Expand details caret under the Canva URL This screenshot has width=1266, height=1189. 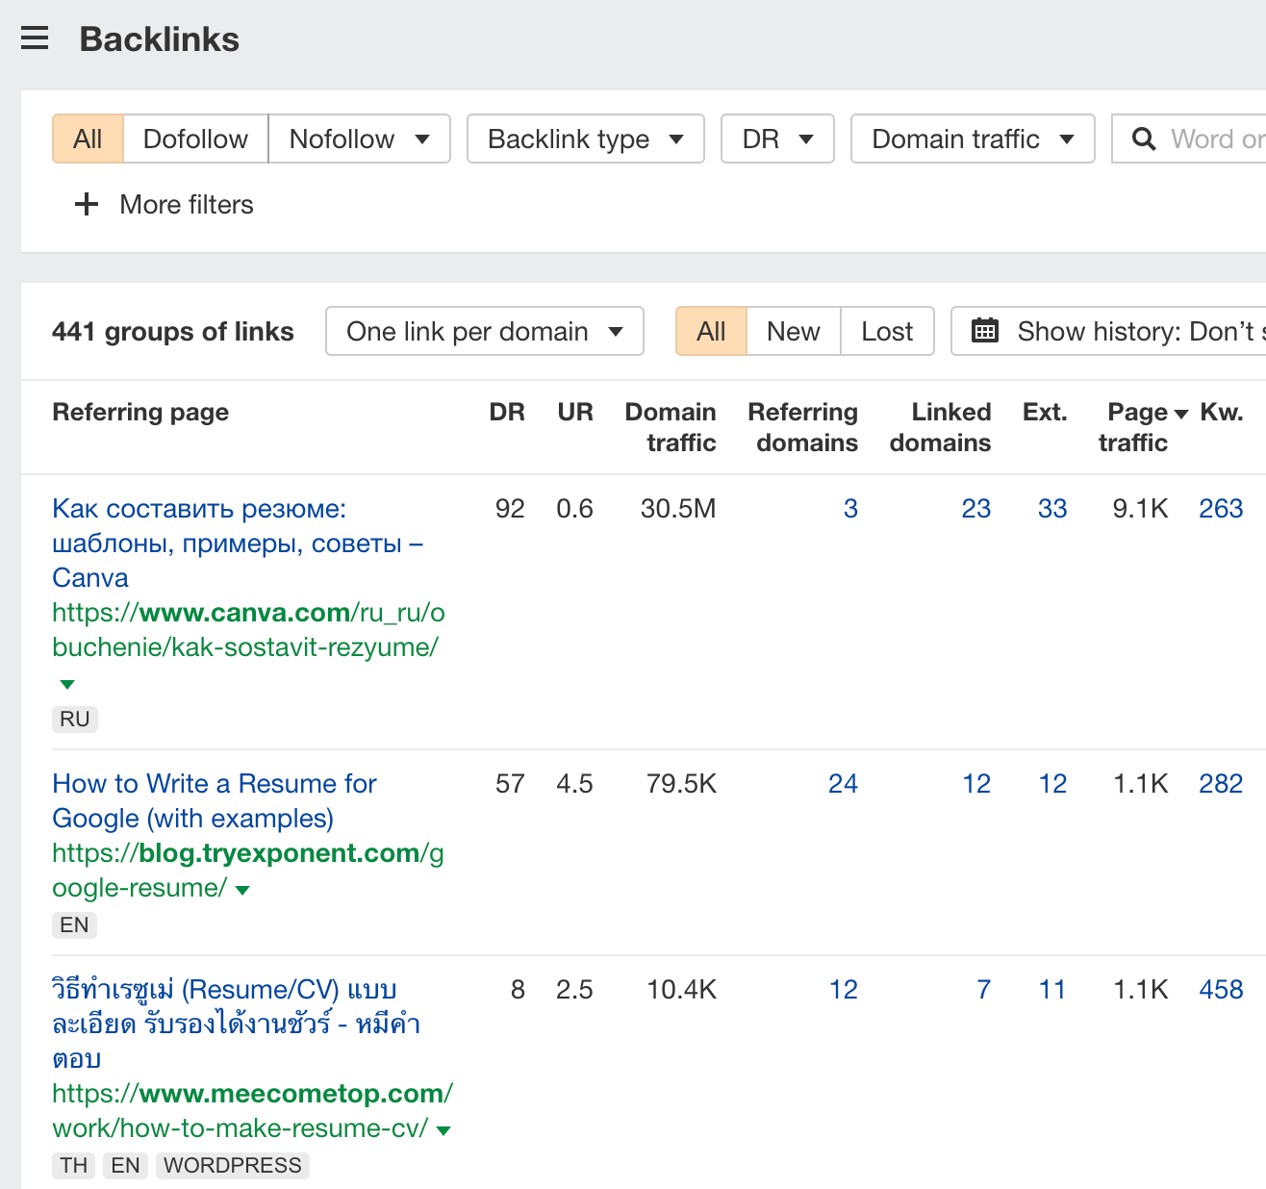click(x=66, y=683)
